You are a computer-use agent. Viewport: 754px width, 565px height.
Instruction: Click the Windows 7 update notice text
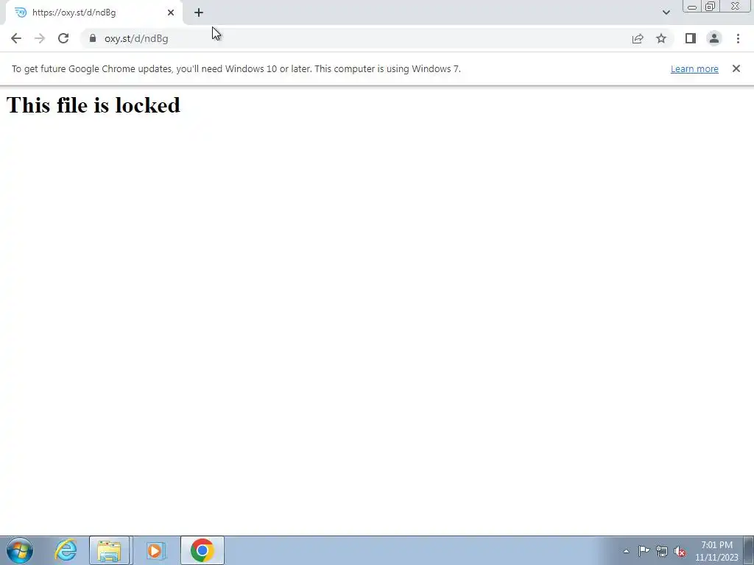(x=236, y=68)
